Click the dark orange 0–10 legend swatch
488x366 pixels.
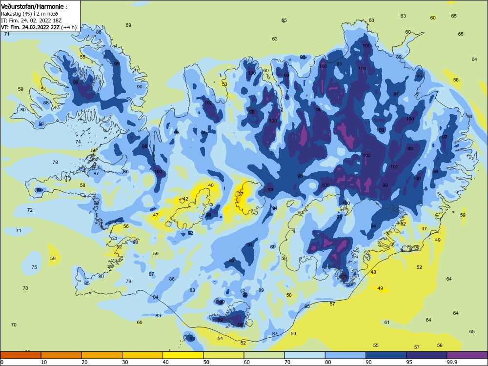pos(20,355)
